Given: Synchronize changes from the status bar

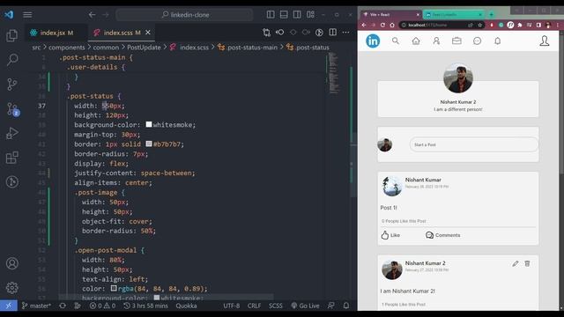Looking at the screenshot, I should (x=63, y=306).
